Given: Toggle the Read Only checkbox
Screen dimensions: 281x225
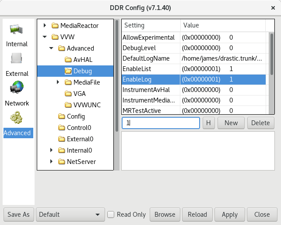Looking at the screenshot, I should click(111, 215).
